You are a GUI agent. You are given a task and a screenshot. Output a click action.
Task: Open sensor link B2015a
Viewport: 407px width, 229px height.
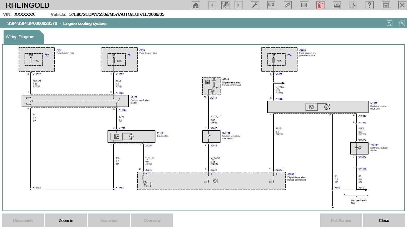(x=226, y=133)
